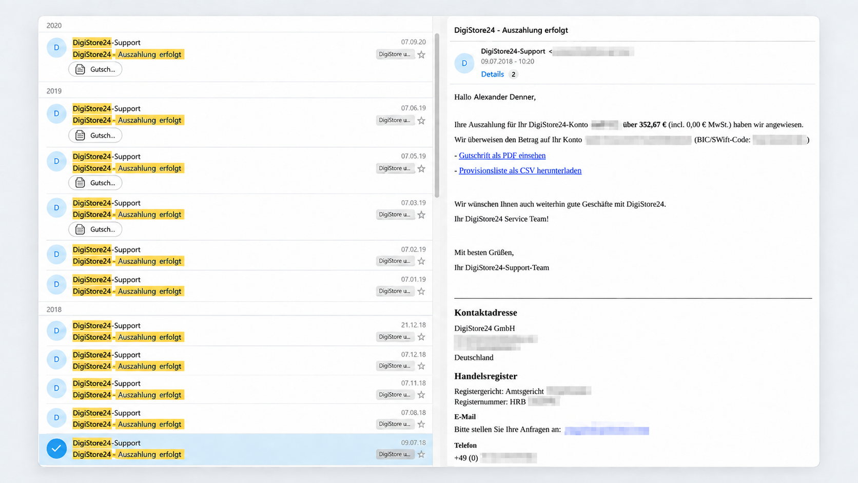Click folder label tag on 21.12.18 email
Image resolution: width=858 pixels, height=483 pixels.
[x=395, y=337]
